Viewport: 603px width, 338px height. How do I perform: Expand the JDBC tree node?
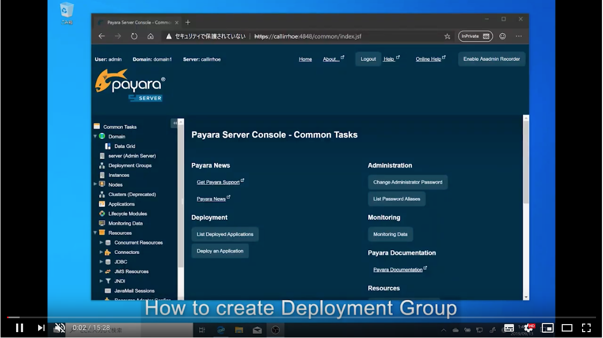pos(101,262)
